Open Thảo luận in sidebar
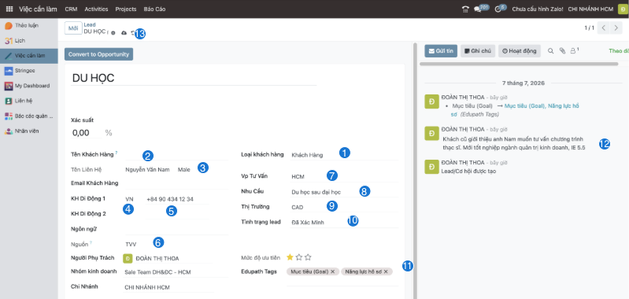 (x=29, y=26)
